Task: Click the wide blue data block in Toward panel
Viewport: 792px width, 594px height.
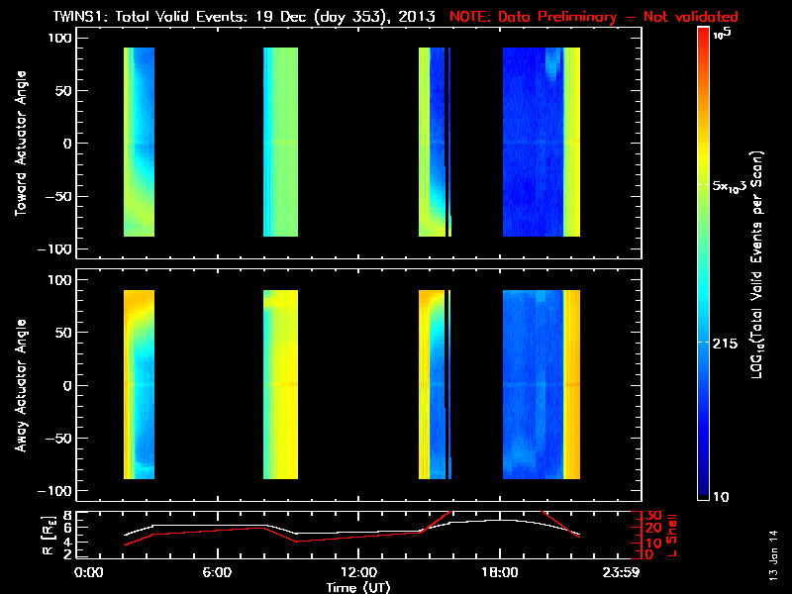Action: (x=533, y=142)
